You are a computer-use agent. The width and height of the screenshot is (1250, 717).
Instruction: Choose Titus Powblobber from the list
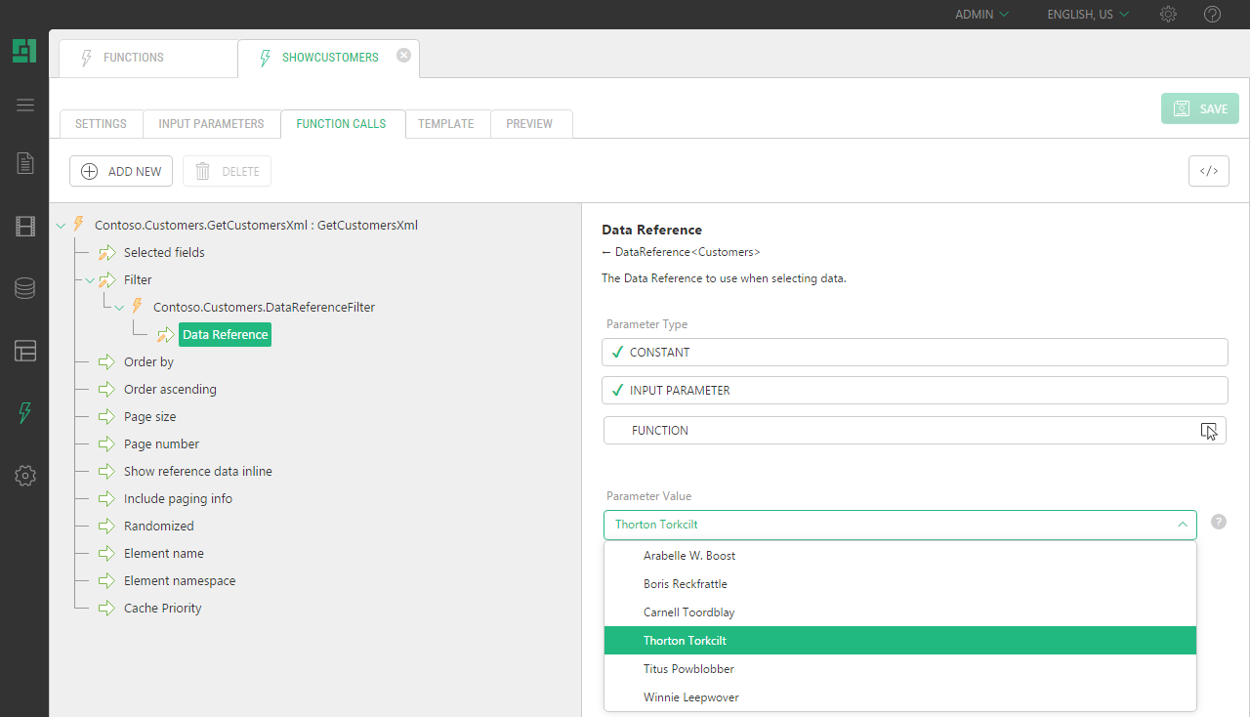pyautogui.click(x=688, y=669)
